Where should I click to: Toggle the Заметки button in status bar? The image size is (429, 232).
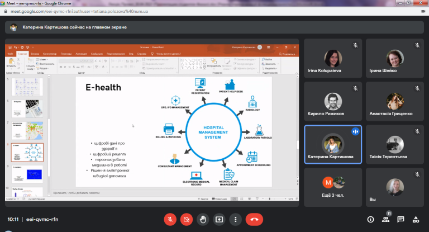coord(203,199)
